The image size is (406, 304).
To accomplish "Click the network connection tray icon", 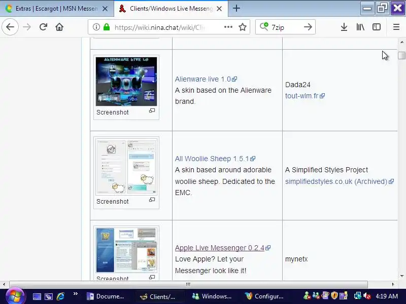I will coord(358,296).
